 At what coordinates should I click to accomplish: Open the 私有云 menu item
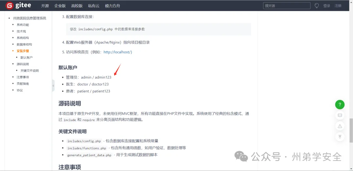pos(94,6)
